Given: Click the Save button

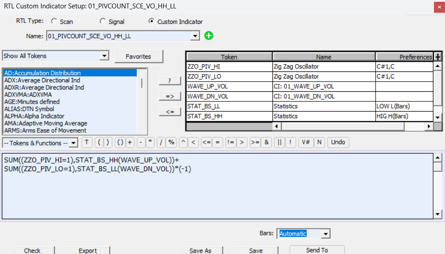Looking at the screenshot, I should tap(256, 250).
